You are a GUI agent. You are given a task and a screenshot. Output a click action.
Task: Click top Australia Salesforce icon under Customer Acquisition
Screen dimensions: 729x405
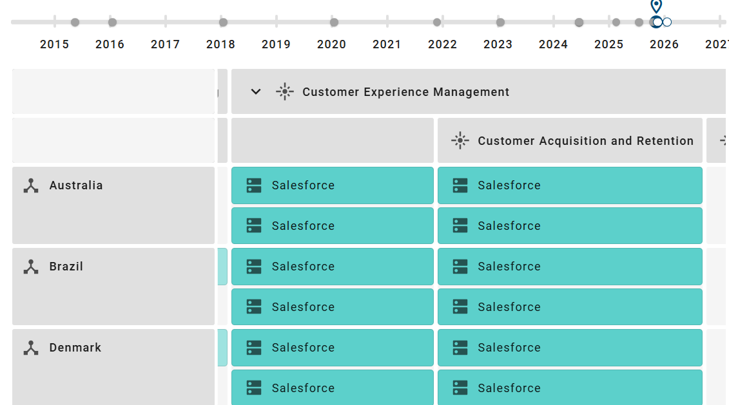460,185
